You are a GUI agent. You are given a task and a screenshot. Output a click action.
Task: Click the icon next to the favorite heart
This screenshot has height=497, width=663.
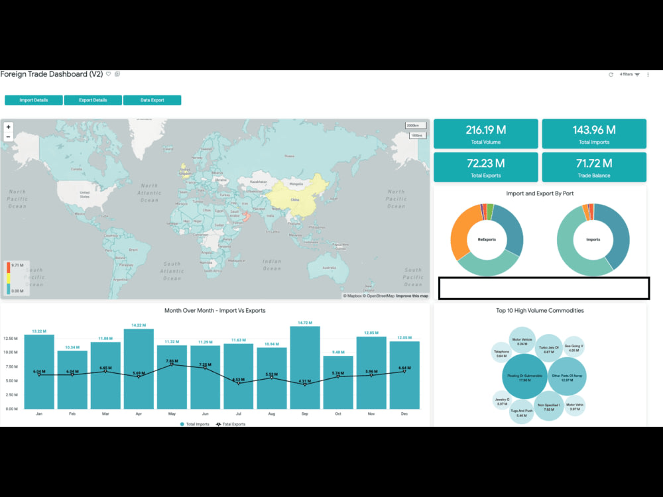point(118,74)
